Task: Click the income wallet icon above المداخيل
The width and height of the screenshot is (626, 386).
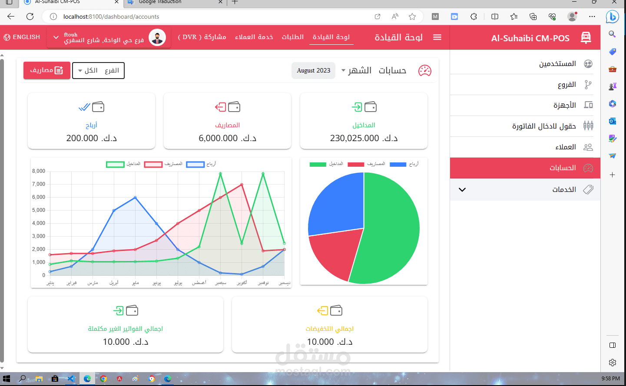Action: pos(371,106)
